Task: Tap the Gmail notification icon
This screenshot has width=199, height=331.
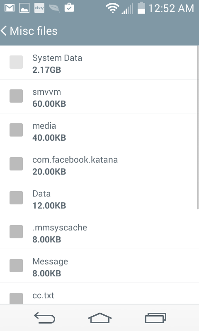Action: point(10,8)
